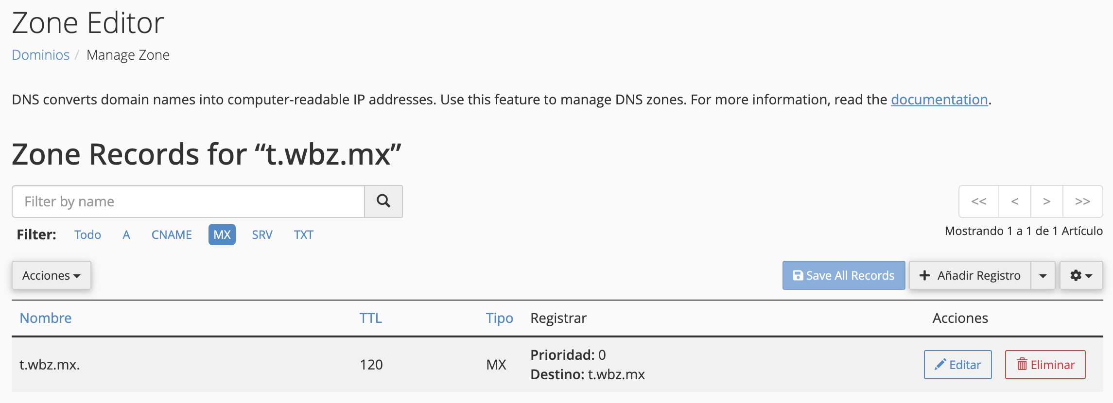This screenshot has width=1113, height=403.
Task: Open the Dominios breadcrumb link
Action: point(41,55)
